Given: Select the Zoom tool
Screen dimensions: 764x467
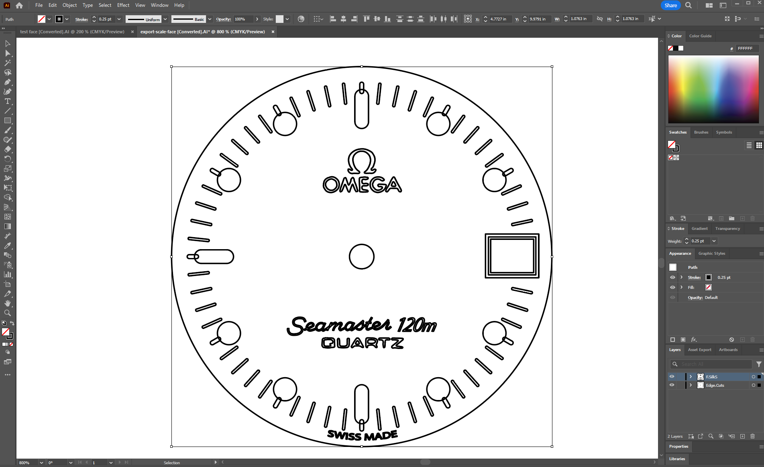Looking at the screenshot, I should [x=8, y=313].
